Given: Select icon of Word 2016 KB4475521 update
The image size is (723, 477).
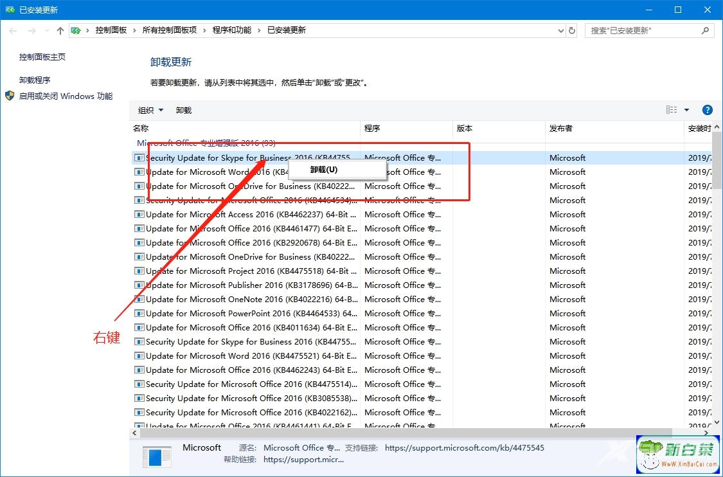Looking at the screenshot, I should click(x=139, y=355).
